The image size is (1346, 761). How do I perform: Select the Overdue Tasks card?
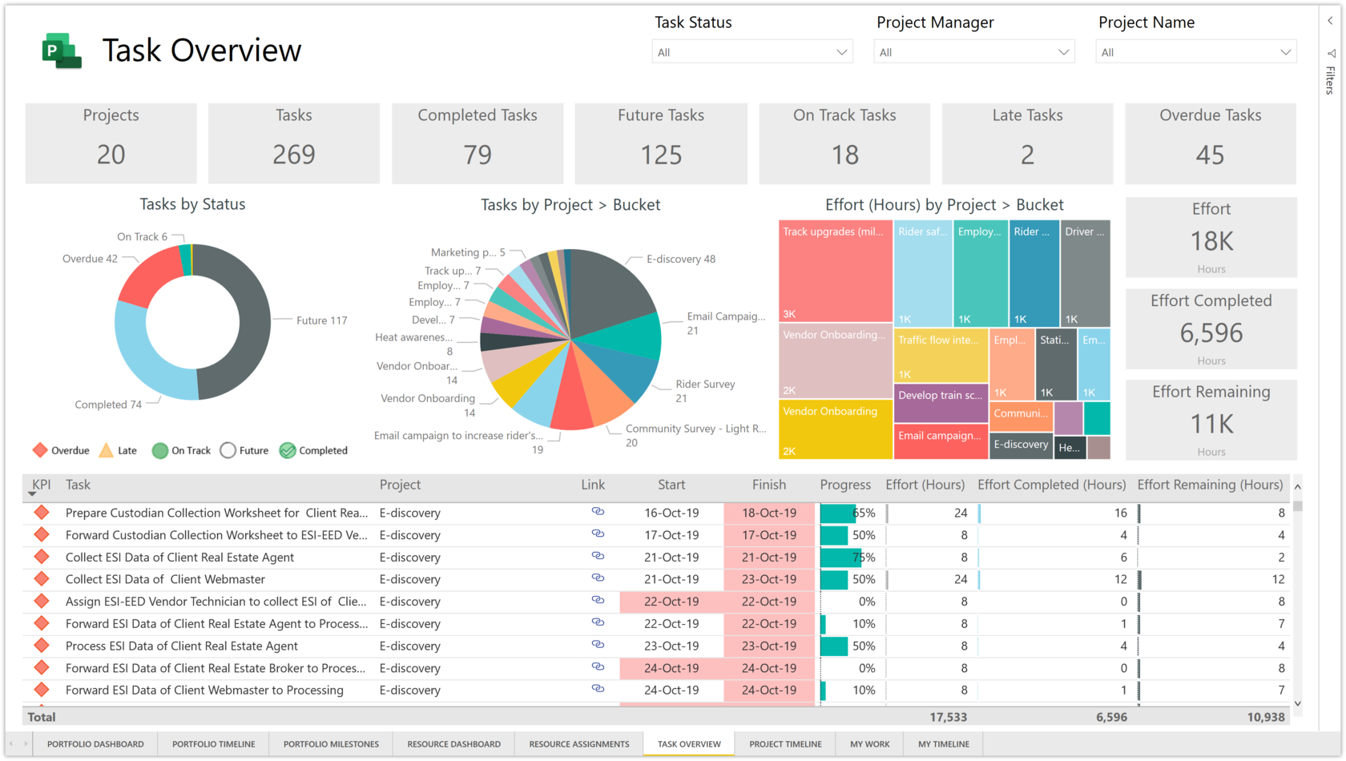pos(1210,143)
